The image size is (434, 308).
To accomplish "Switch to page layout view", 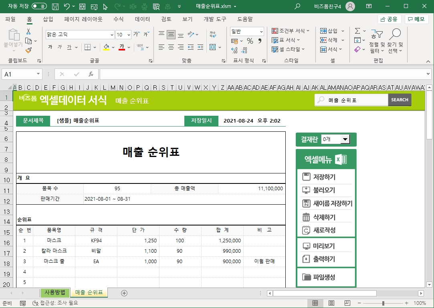I will pos(332,303).
